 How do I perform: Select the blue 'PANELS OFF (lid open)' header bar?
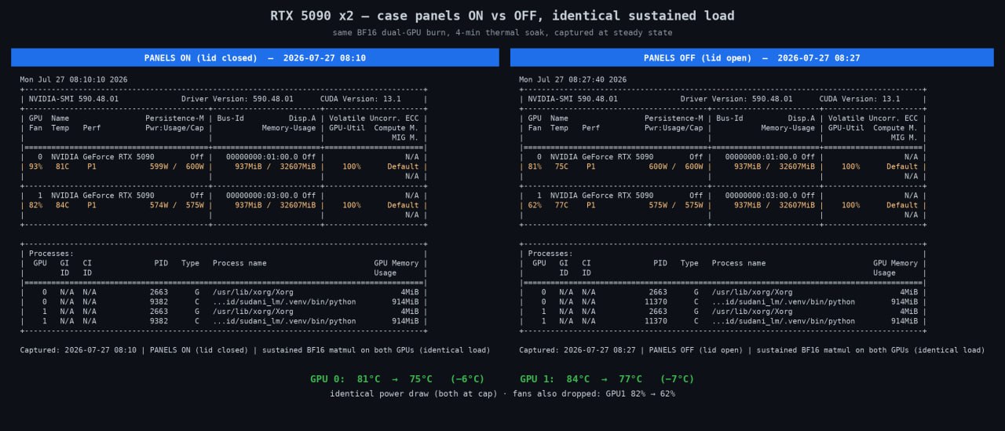[752, 57]
